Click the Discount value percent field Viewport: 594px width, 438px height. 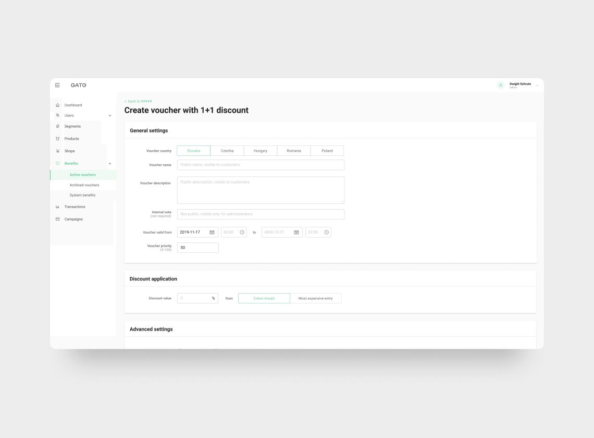(198, 298)
